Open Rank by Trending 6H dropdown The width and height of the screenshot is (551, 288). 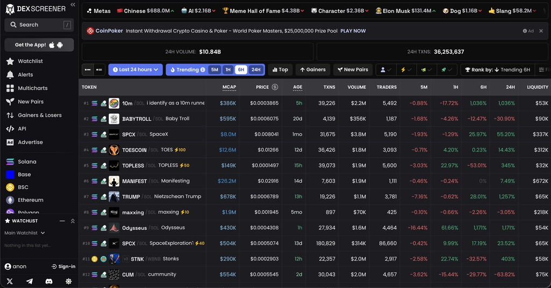click(497, 69)
